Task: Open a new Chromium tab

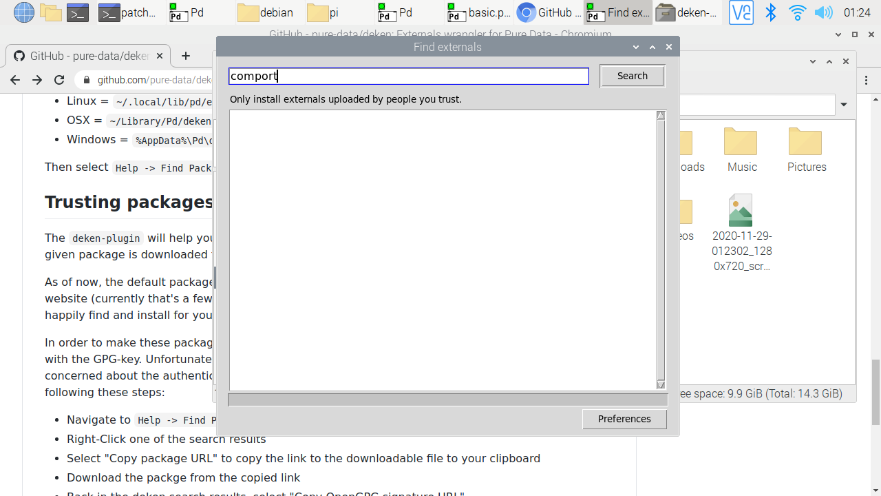Action: coord(186,56)
